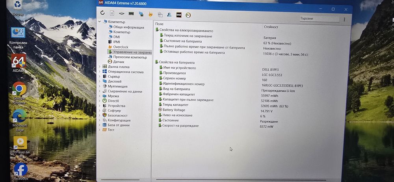Click the flat chip toolbar icon
394x182 pixels.
pyautogui.click(x=122, y=13)
